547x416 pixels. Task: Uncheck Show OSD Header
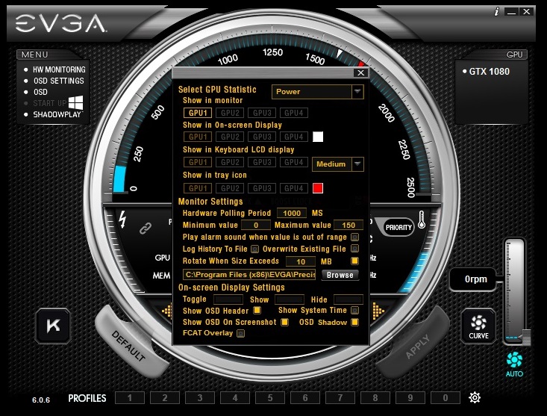pos(257,310)
